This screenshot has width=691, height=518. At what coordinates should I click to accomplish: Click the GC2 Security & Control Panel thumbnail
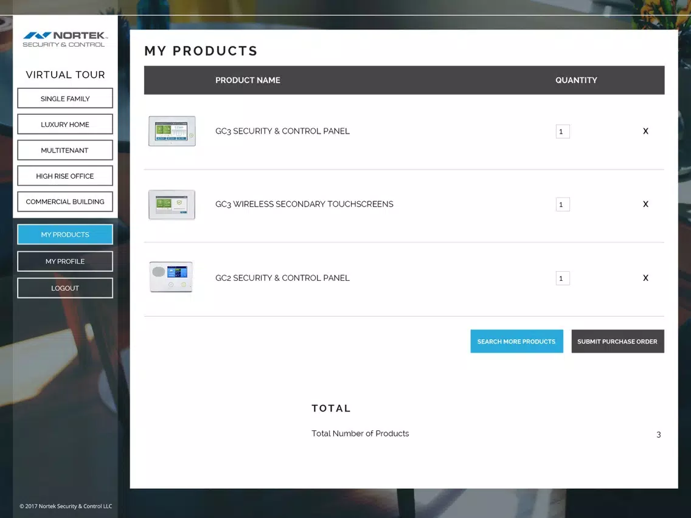click(171, 277)
